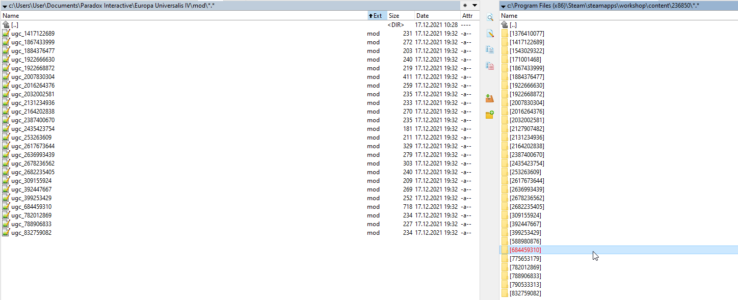
Task: Sort left panel by Date column
Action: click(437, 16)
